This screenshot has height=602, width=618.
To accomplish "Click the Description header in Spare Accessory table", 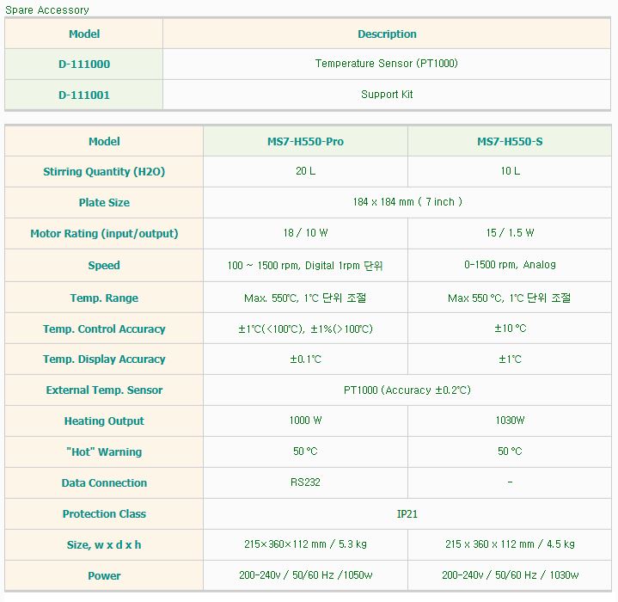I will click(387, 34).
